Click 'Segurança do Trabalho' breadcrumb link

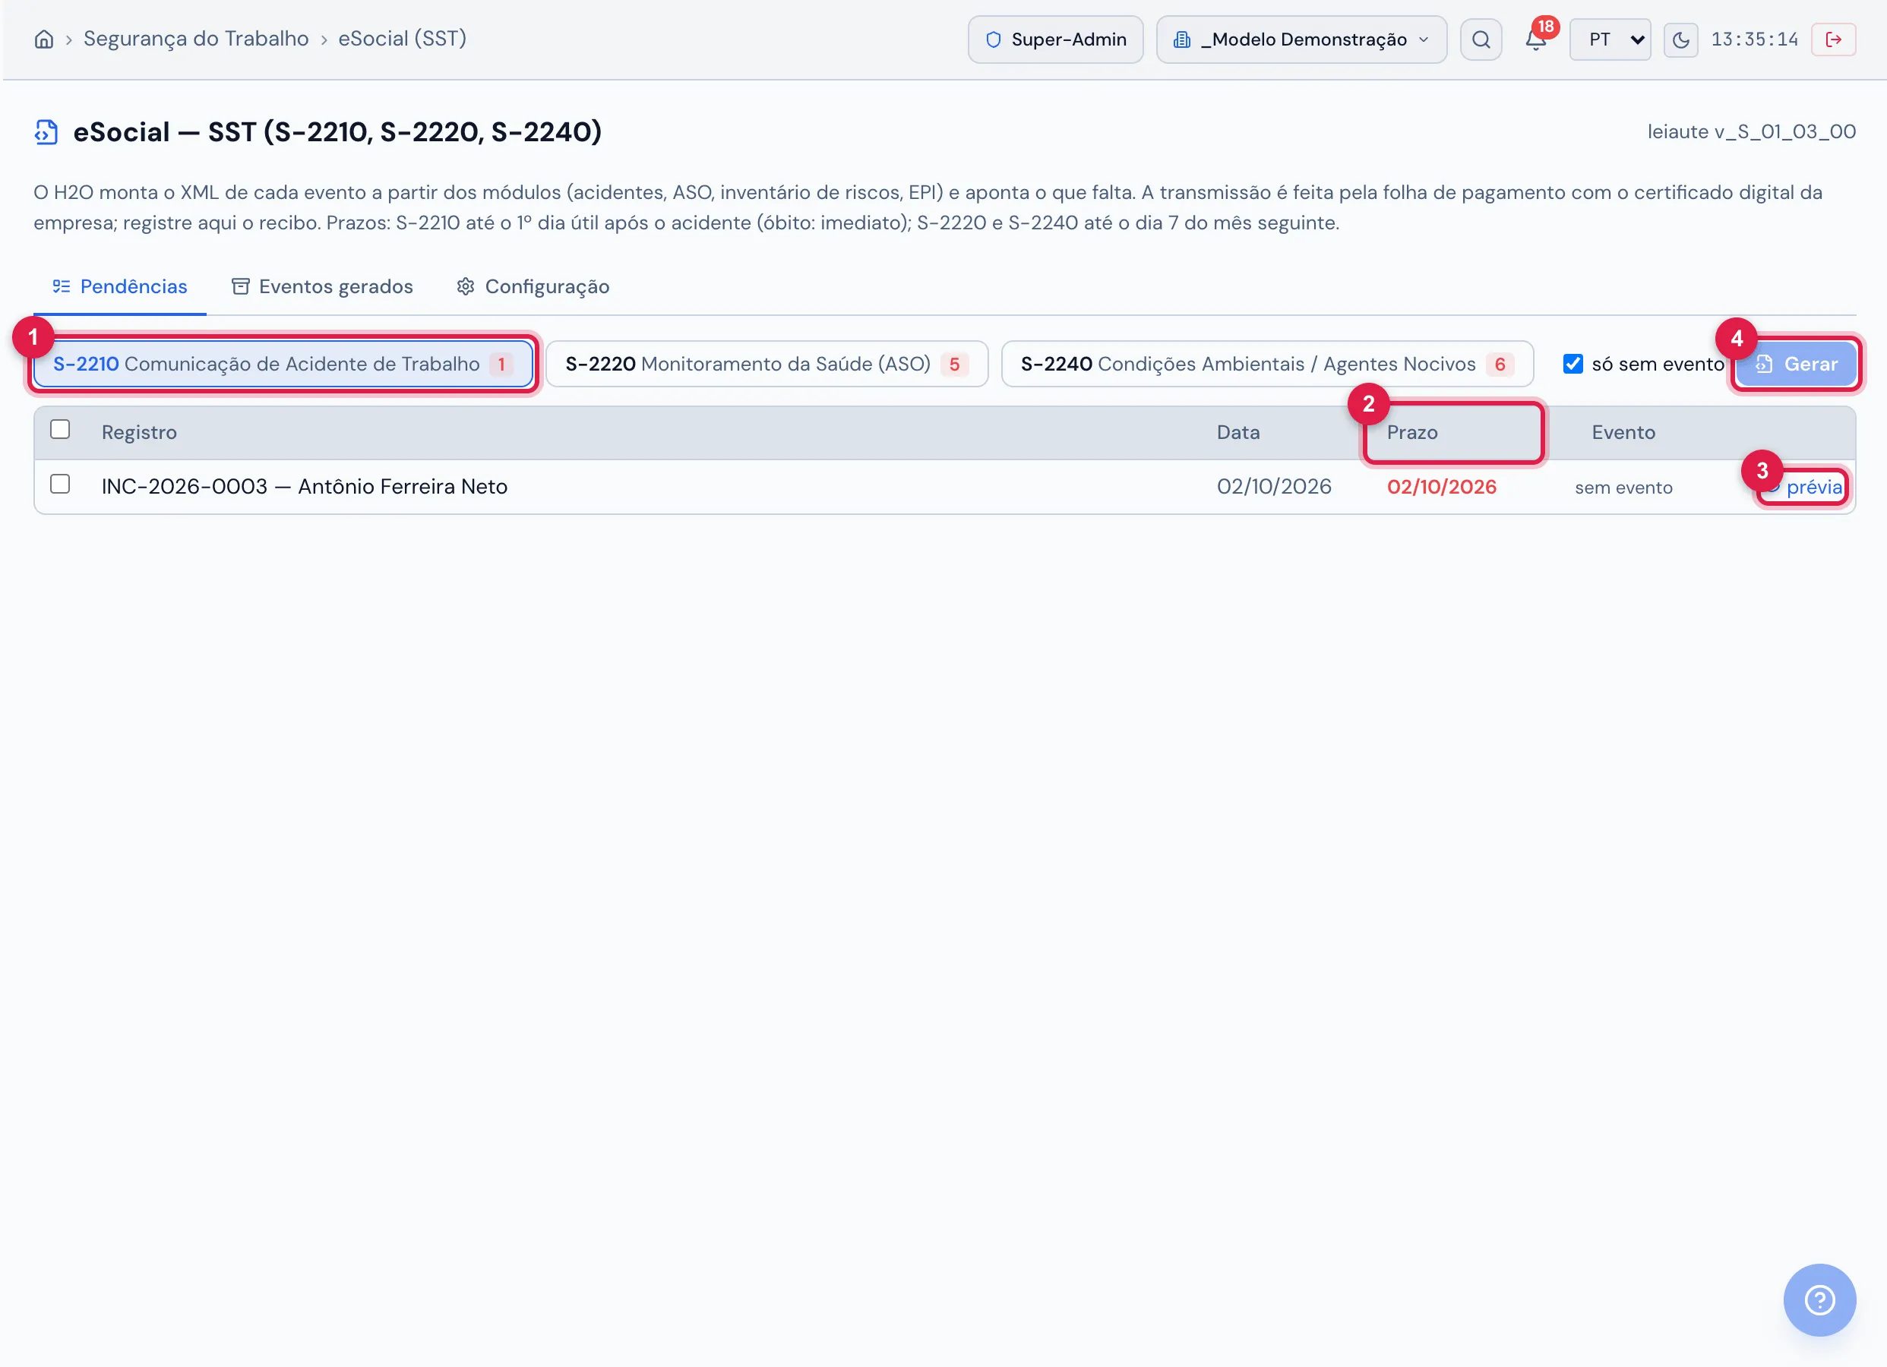coord(195,38)
